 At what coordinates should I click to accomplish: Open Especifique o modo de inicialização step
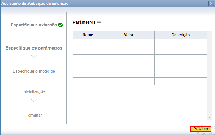34,82
